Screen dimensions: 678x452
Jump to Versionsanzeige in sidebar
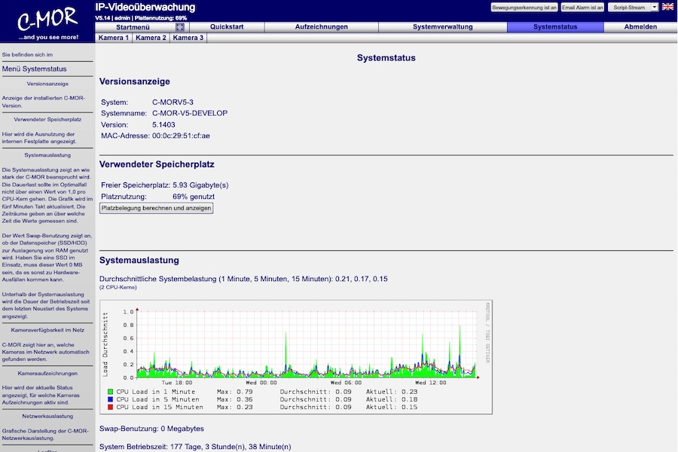click(47, 84)
